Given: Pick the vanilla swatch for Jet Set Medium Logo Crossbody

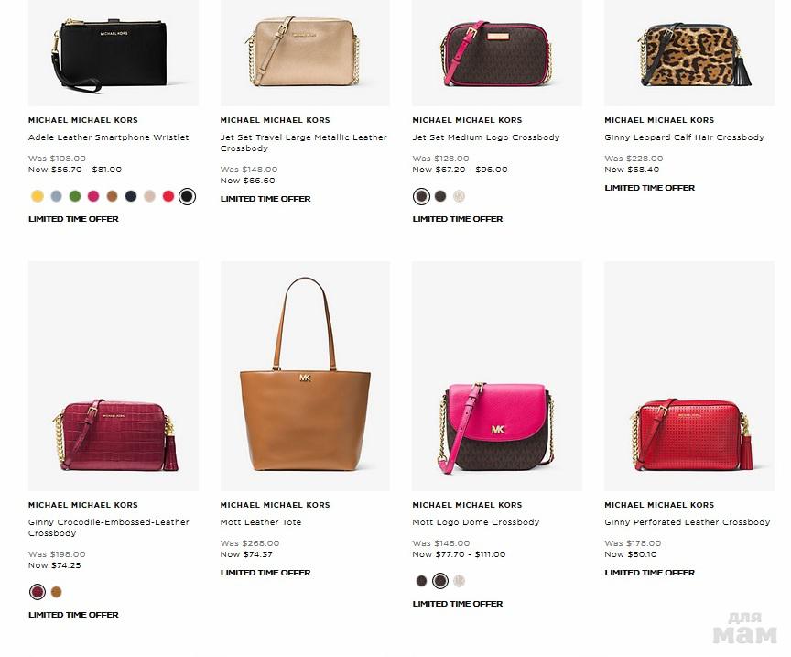Looking at the screenshot, I should 459,196.
